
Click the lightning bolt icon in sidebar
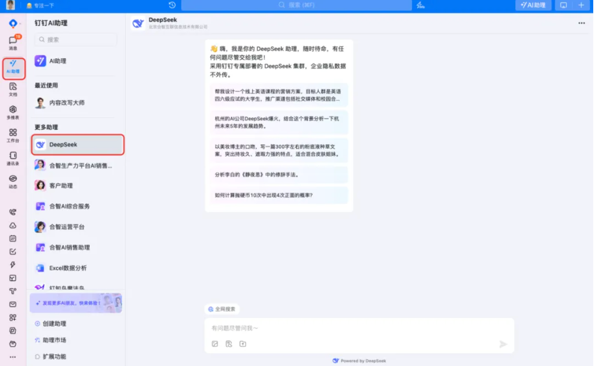13,264
